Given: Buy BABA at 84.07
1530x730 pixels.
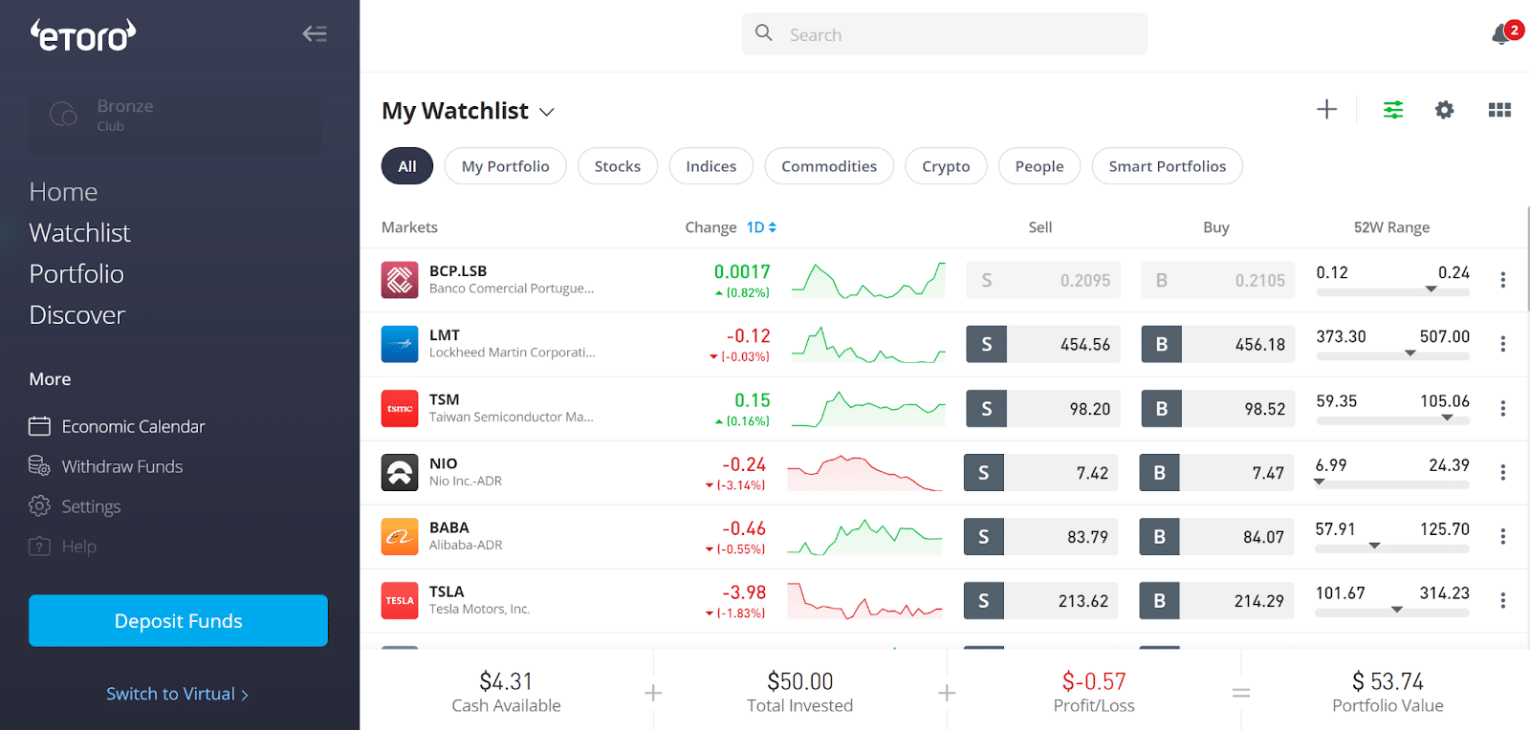Looking at the screenshot, I should (x=1216, y=536).
